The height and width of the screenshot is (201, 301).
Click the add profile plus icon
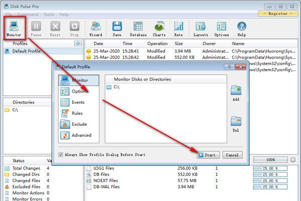pyautogui.click(x=78, y=43)
